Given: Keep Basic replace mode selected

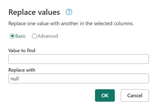Looking at the screenshot, I should (12, 36).
